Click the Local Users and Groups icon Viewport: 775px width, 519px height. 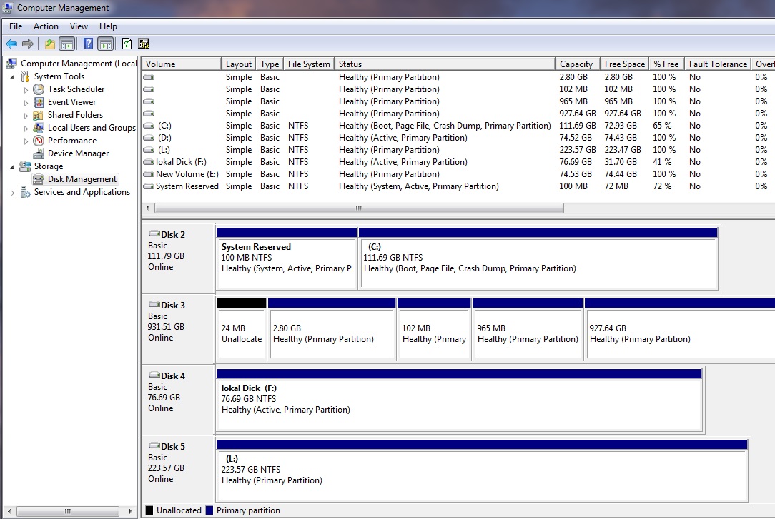39,128
